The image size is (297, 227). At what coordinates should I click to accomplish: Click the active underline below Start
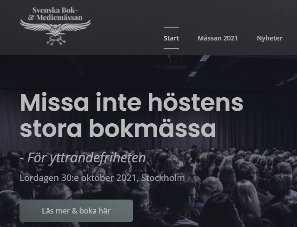tap(171, 48)
